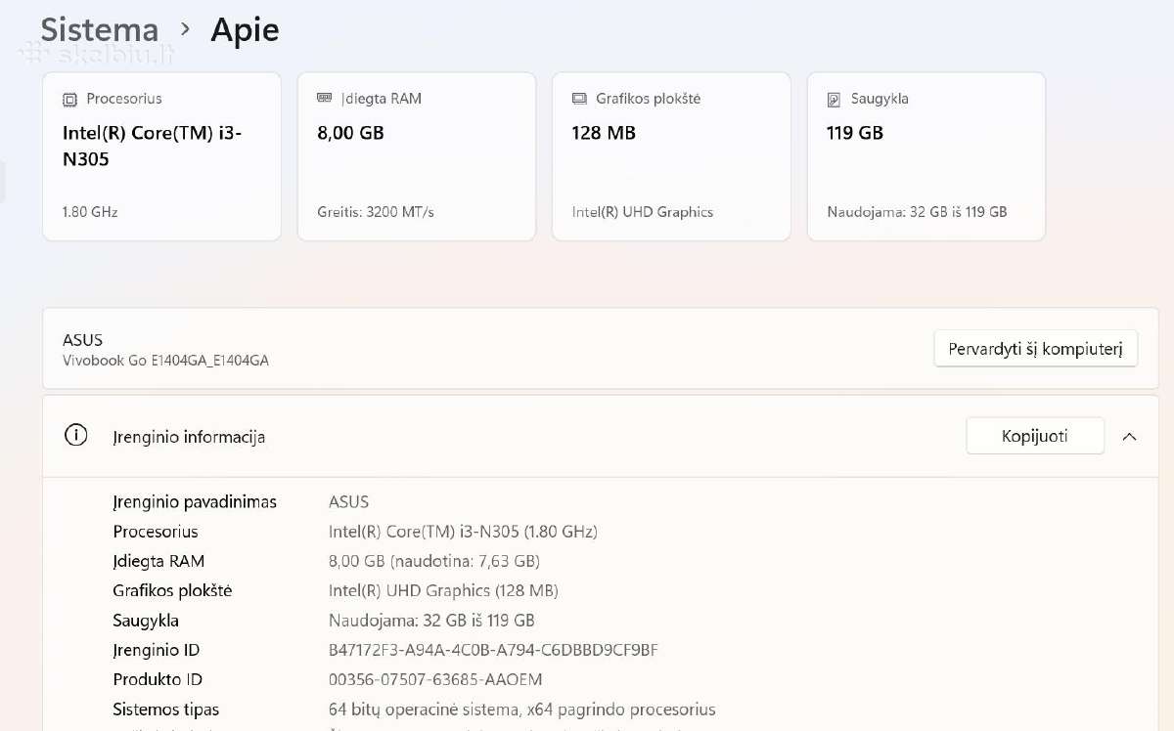1174x731 pixels.
Task: Click the memory icon beside Įdiegta RAM
Action: 325,99
